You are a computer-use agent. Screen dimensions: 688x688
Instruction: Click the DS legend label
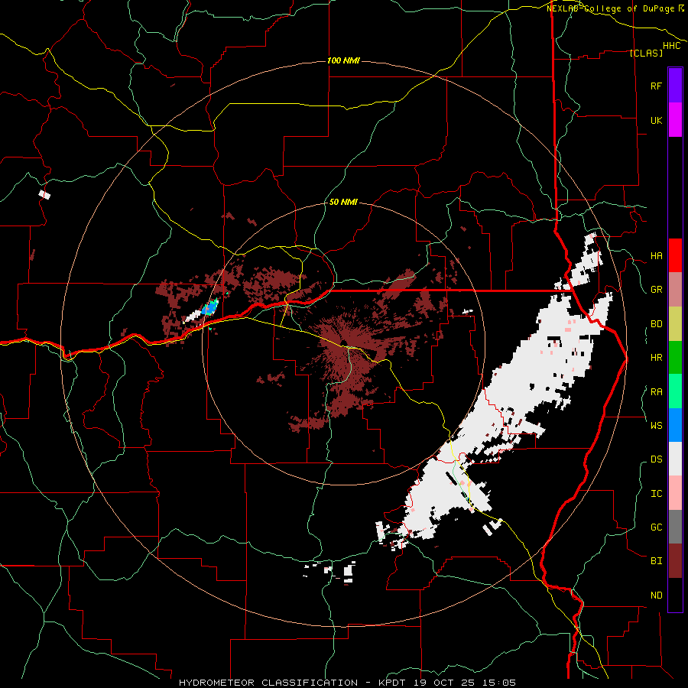coord(656,459)
